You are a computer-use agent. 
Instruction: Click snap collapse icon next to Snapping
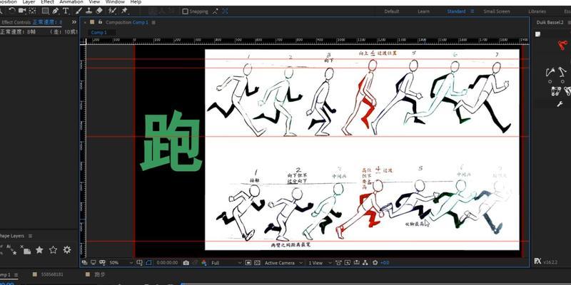click(x=216, y=11)
